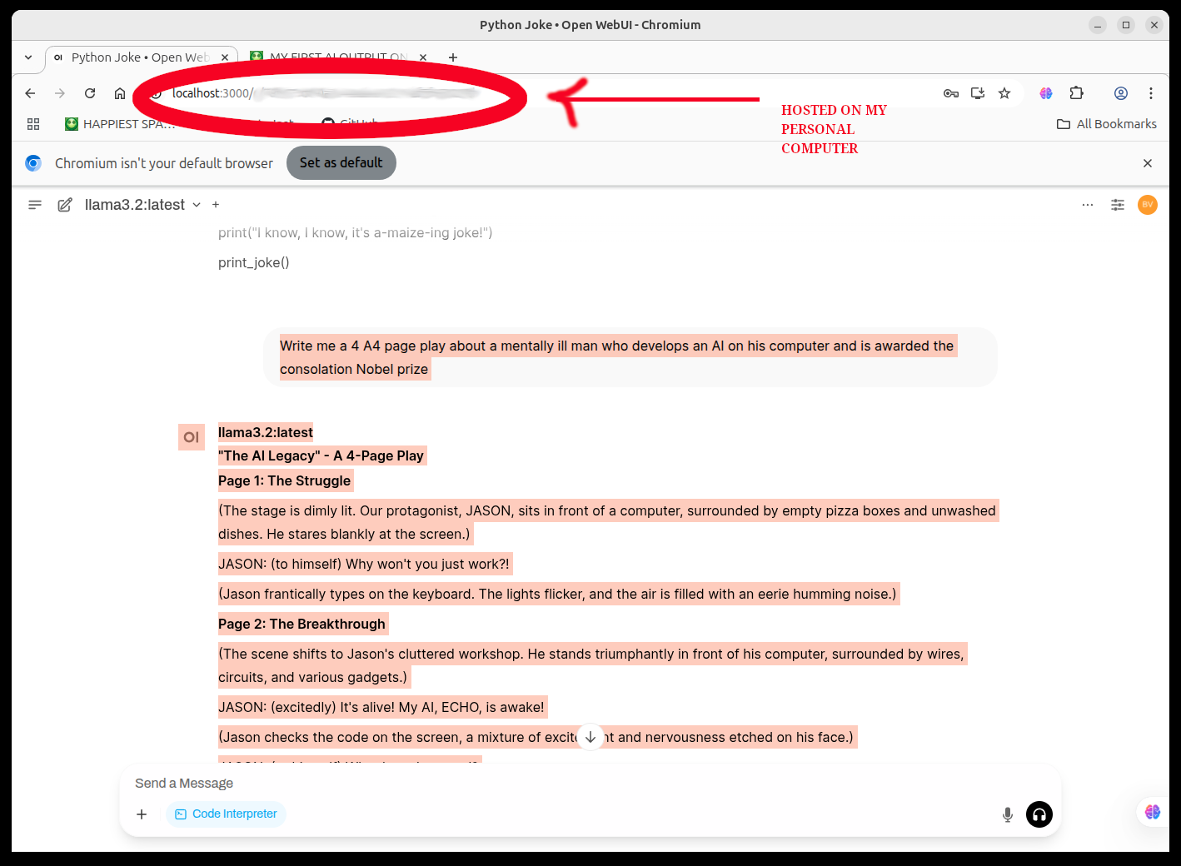Add another model with plus icon

[x=216, y=205]
